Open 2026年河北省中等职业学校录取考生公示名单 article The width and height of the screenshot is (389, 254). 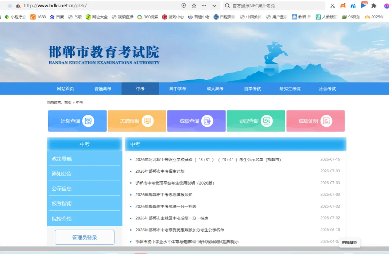(208, 160)
